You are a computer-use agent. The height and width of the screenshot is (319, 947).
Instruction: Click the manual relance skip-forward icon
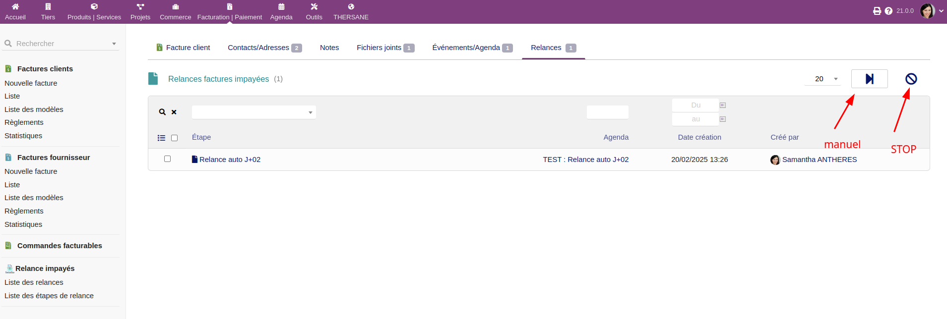click(869, 79)
